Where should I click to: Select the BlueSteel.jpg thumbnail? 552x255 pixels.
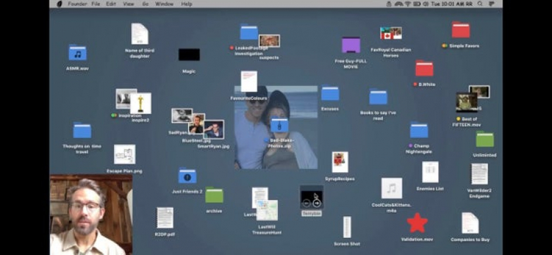[197, 124]
